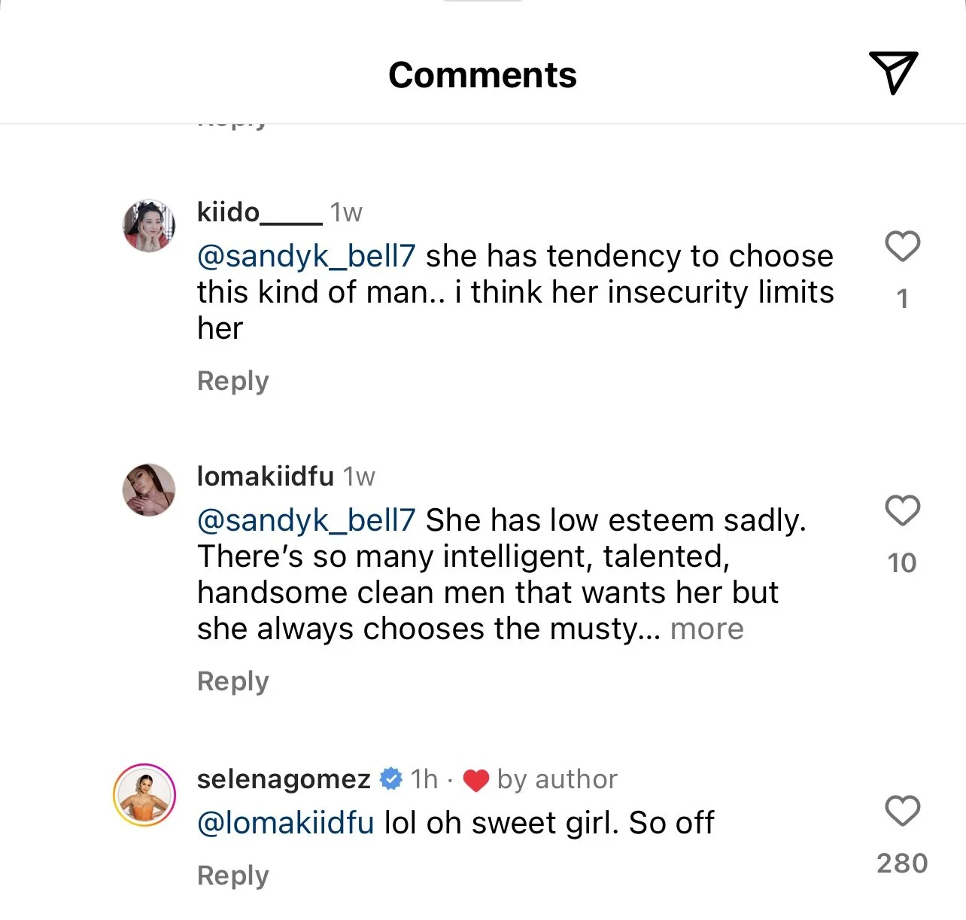Like lomakiidfu's comment with the heart
Image resolution: width=966 pixels, height=920 pixels.
point(902,510)
